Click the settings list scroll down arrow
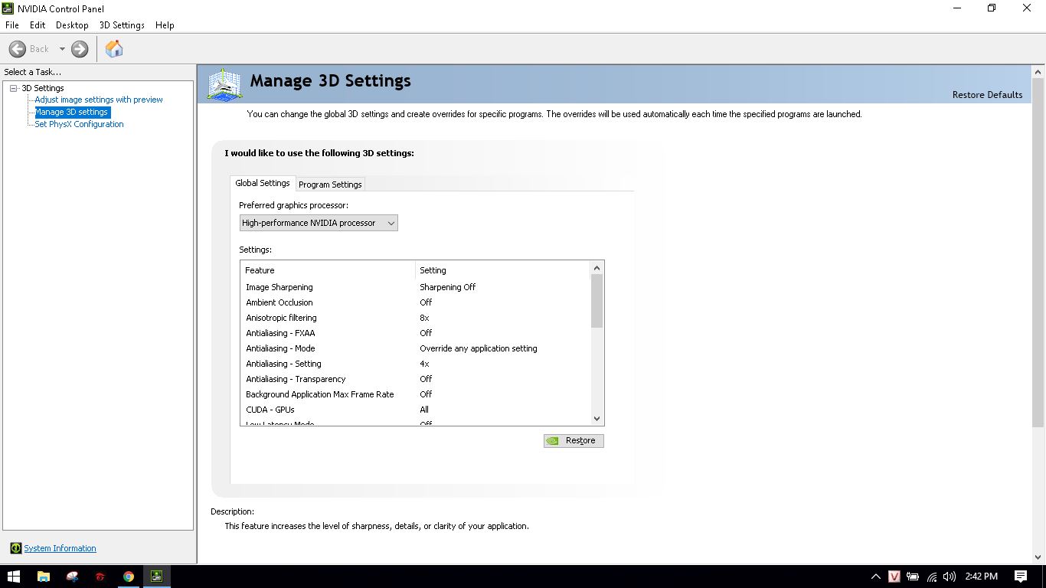This screenshot has height=588, width=1046. pyautogui.click(x=597, y=419)
